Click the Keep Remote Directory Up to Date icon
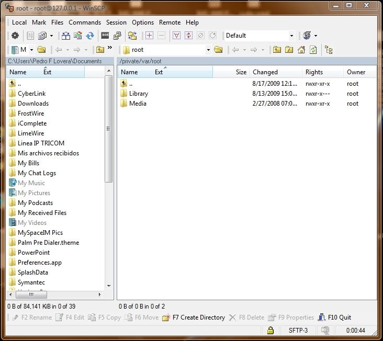 pyautogui.click(x=90, y=36)
